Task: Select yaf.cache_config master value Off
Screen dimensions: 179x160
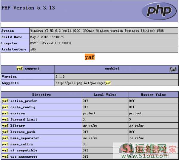Action: click(x=153, y=107)
